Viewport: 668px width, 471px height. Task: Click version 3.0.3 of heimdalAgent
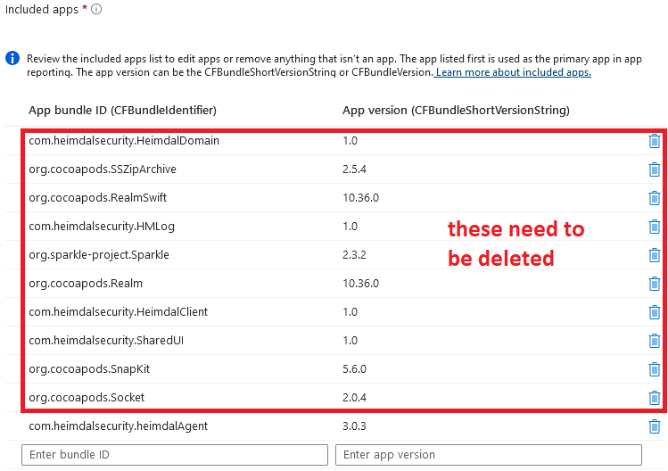pyautogui.click(x=354, y=426)
